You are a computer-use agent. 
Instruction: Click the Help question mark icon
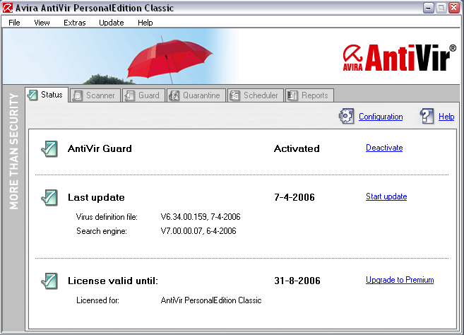pyautogui.click(x=427, y=116)
